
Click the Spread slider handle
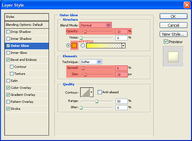[83, 68]
